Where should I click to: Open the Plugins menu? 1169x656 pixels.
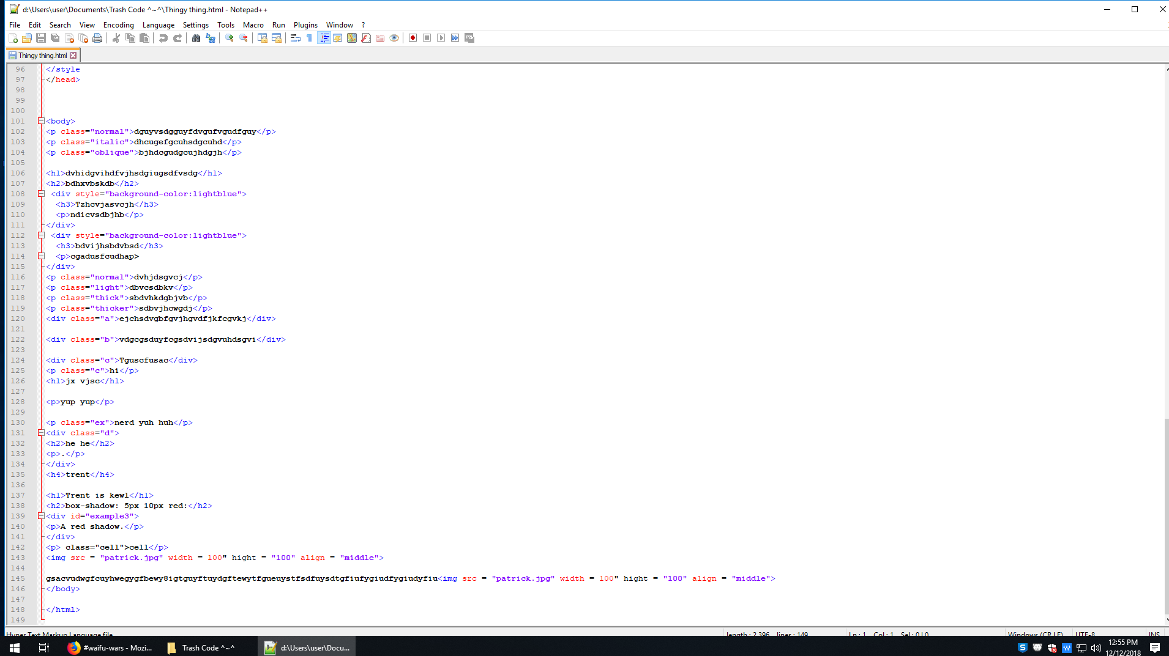(x=305, y=25)
